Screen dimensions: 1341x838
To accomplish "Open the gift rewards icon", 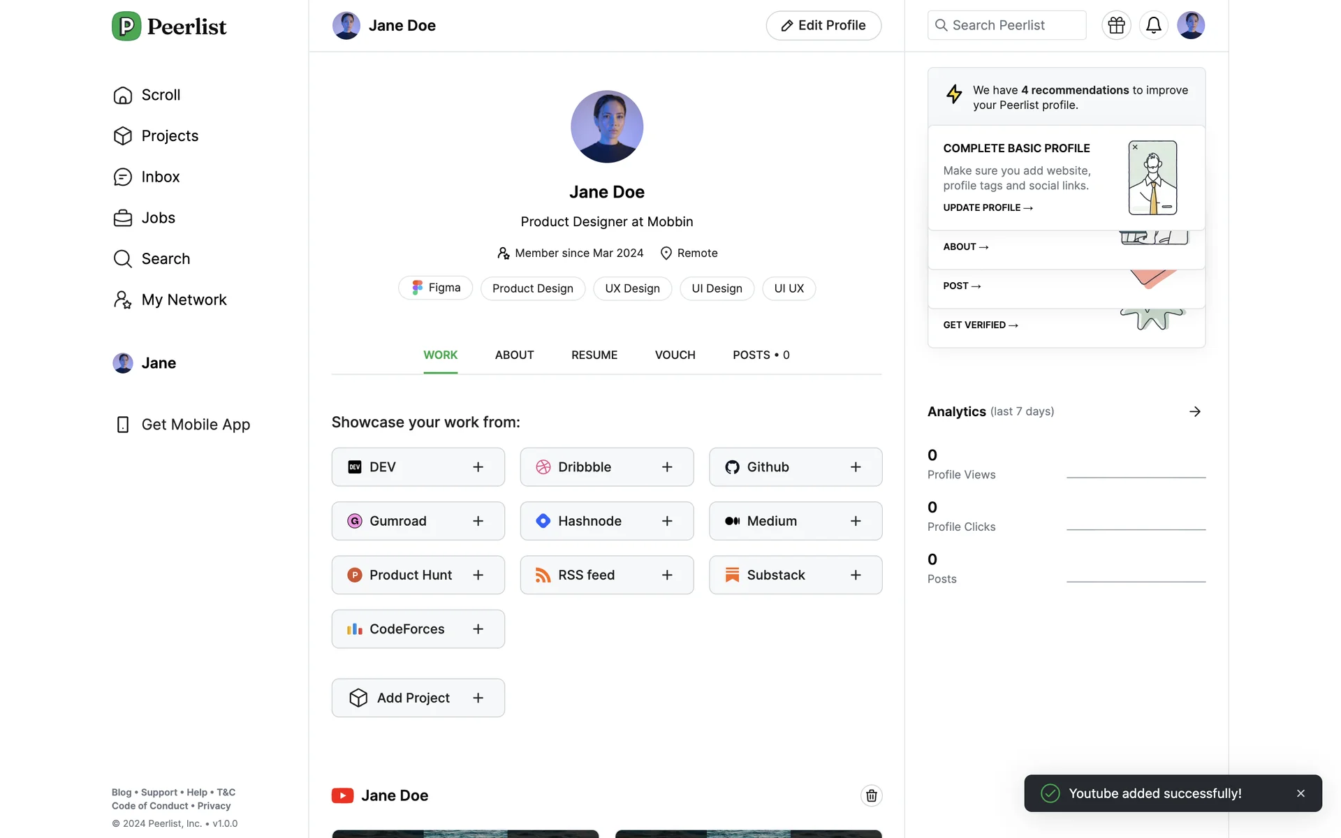I will pos(1116,25).
